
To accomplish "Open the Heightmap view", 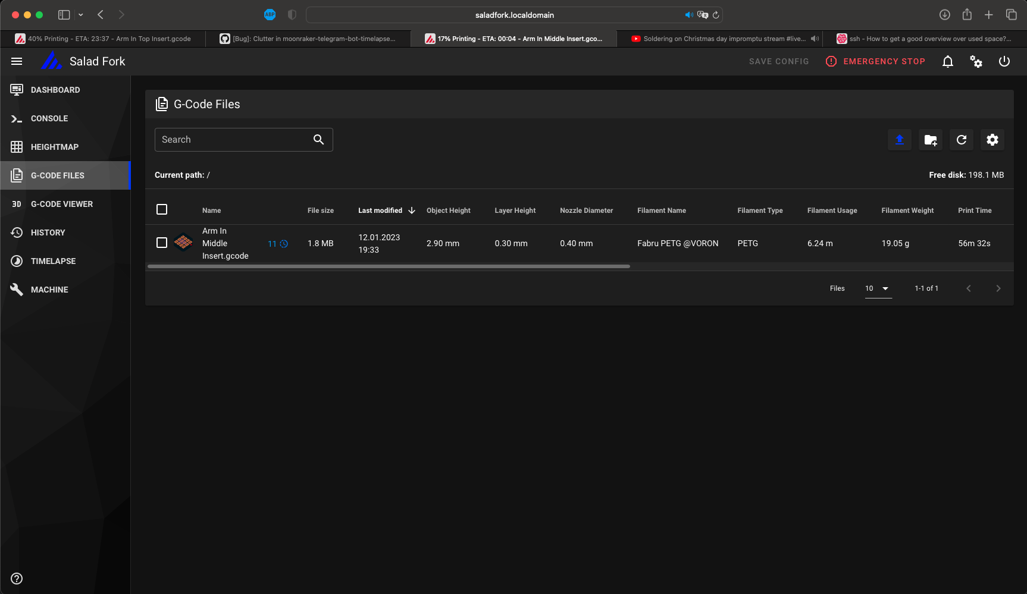I will tap(54, 147).
